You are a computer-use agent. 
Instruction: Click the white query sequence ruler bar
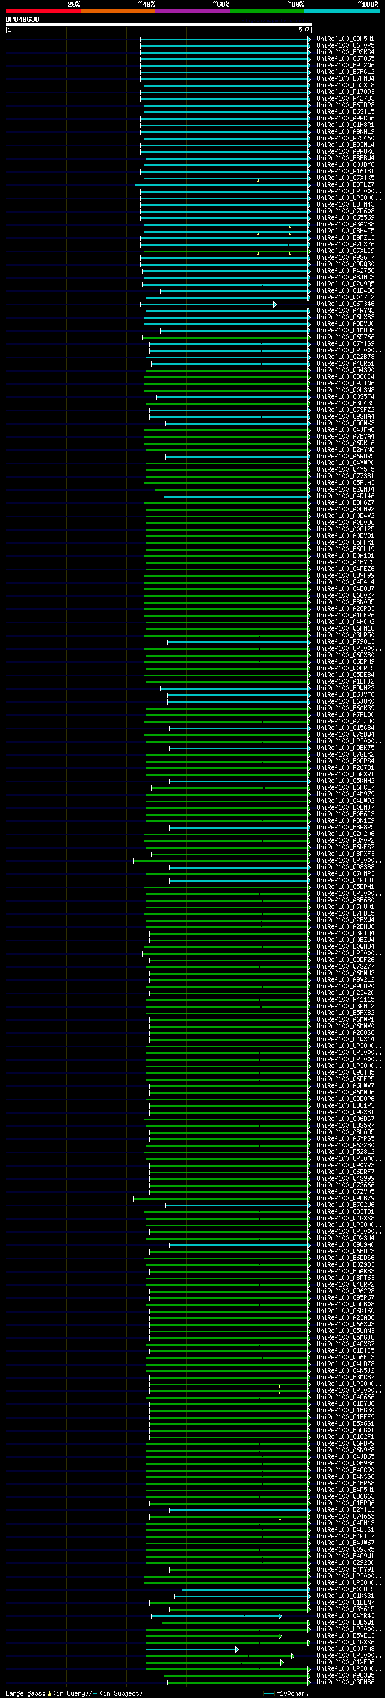[x=158, y=24]
